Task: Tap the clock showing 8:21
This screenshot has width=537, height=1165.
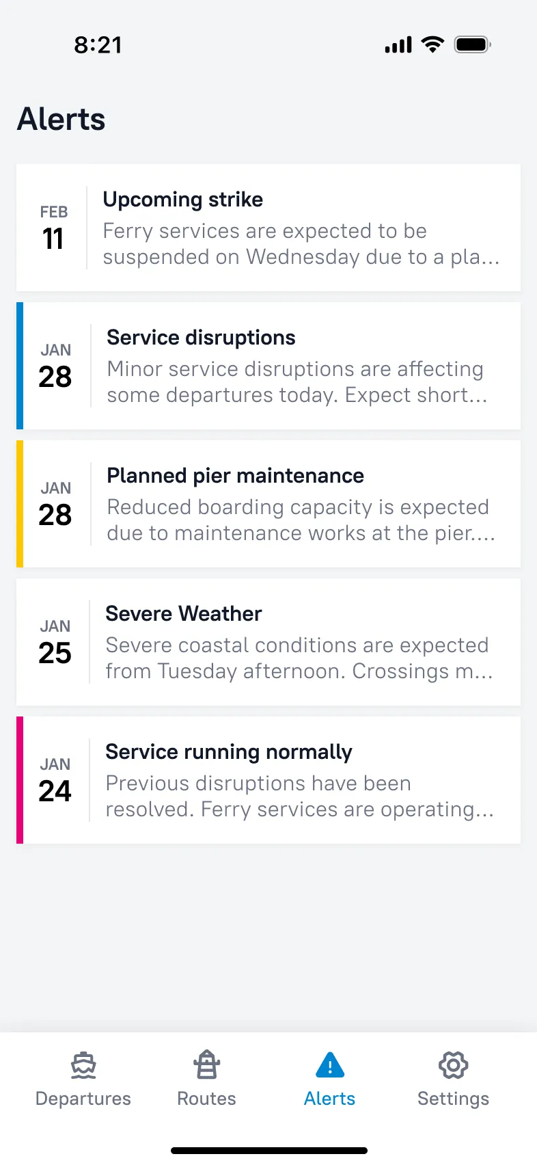Action: click(x=98, y=44)
